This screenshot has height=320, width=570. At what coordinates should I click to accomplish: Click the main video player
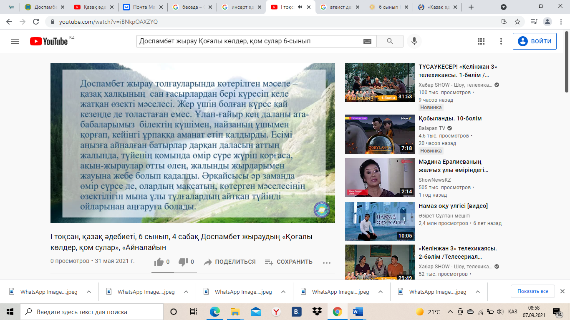[x=193, y=143]
